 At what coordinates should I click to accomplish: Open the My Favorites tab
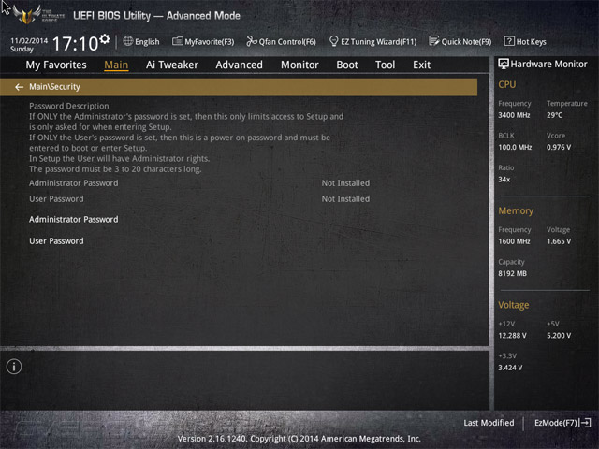pyautogui.click(x=56, y=65)
